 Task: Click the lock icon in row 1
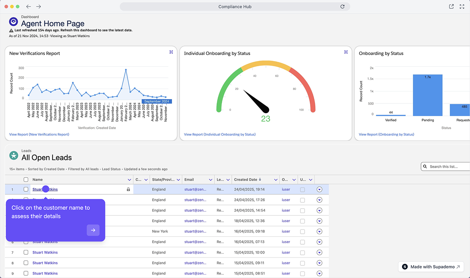[128, 189]
